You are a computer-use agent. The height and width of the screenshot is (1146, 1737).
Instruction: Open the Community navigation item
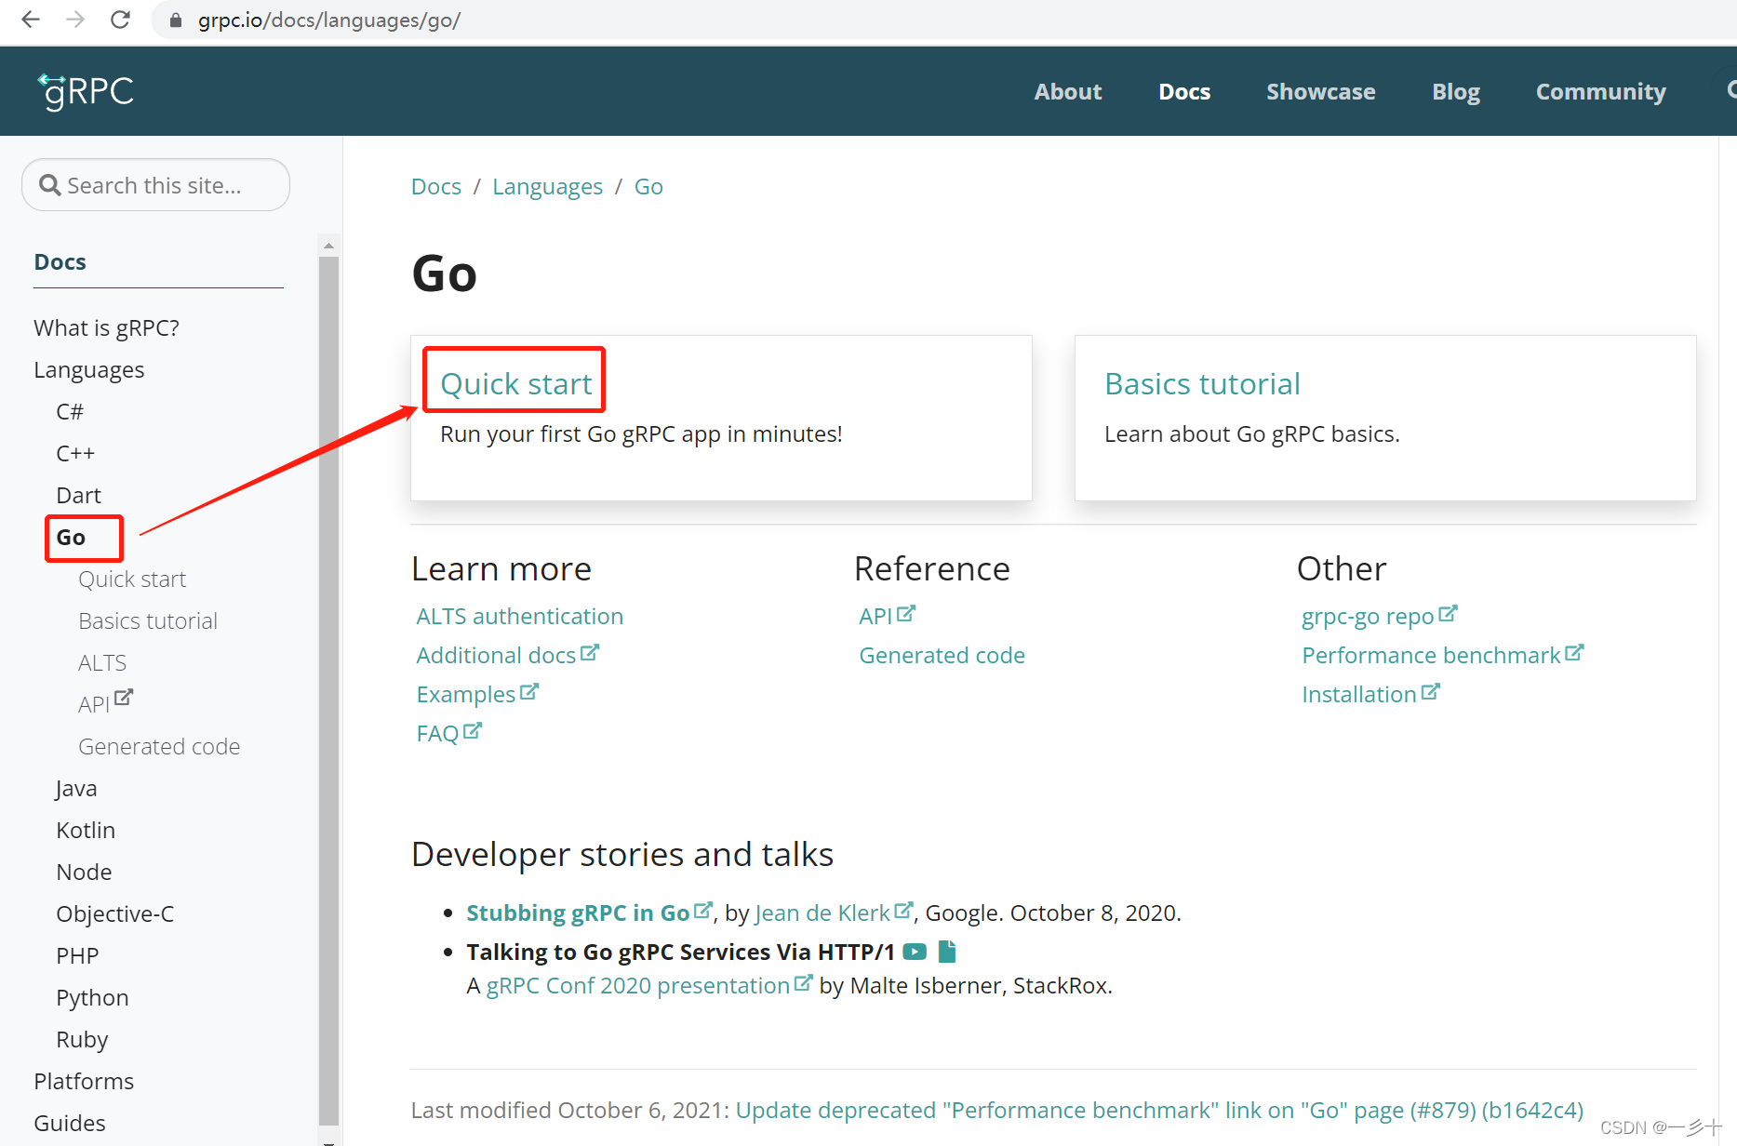click(x=1600, y=91)
